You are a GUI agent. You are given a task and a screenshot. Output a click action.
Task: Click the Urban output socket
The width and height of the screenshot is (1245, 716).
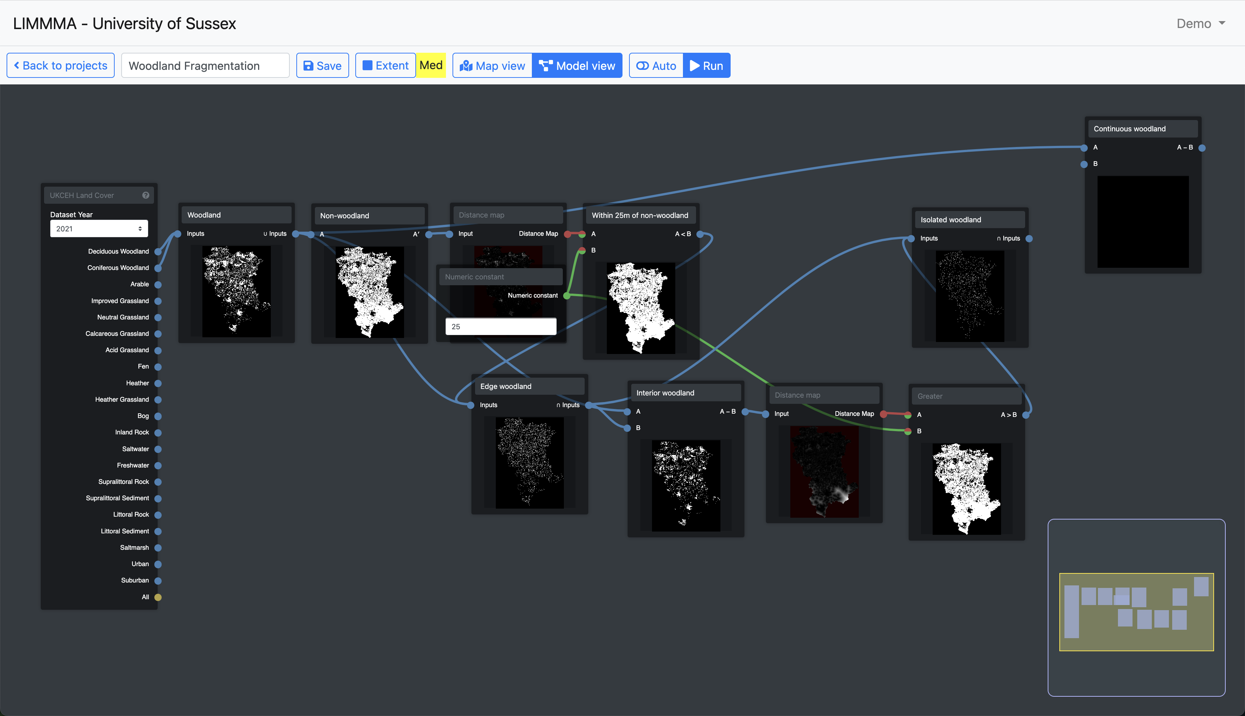tap(158, 564)
